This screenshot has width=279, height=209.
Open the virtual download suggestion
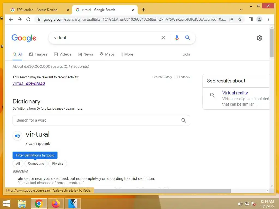click(x=29, y=83)
